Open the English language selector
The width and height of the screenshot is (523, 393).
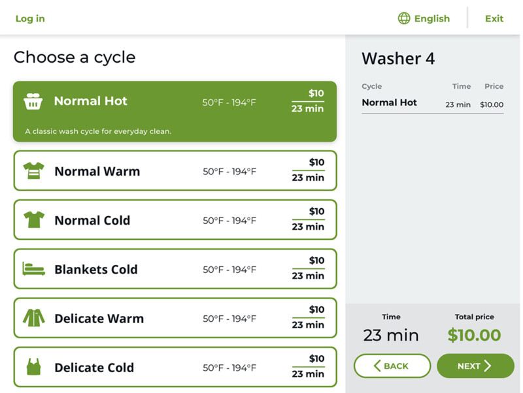pos(431,18)
